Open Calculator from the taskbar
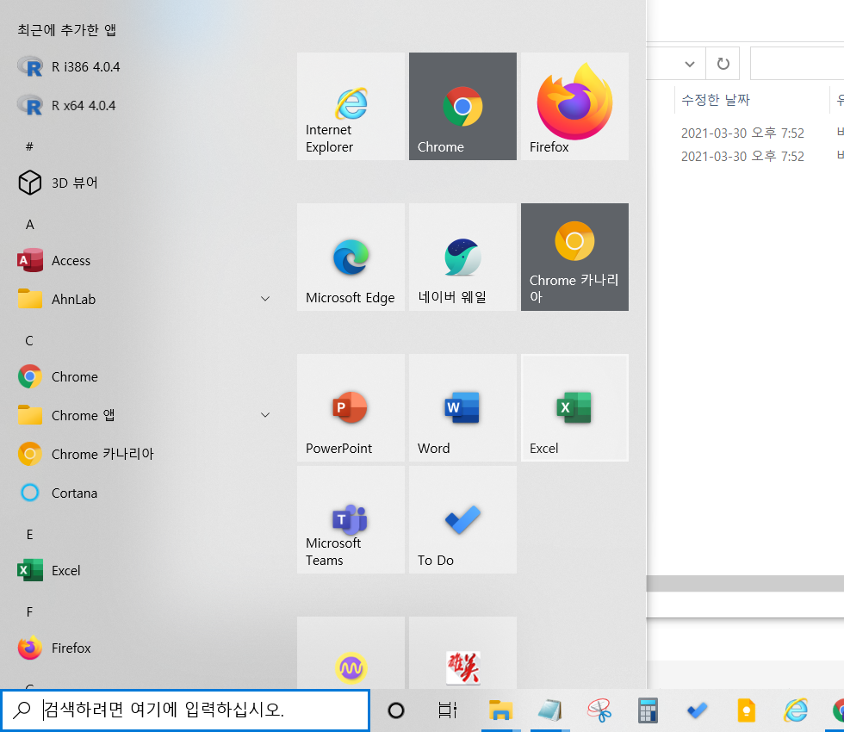The width and height of the screenshot is (844, 732). pos(648,710)
